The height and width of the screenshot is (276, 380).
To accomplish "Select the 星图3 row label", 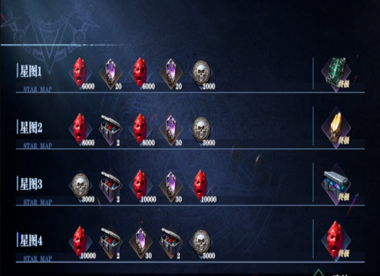I will (x=30, y=184).
